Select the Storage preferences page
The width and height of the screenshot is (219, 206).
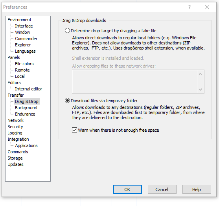coord(15,158)
